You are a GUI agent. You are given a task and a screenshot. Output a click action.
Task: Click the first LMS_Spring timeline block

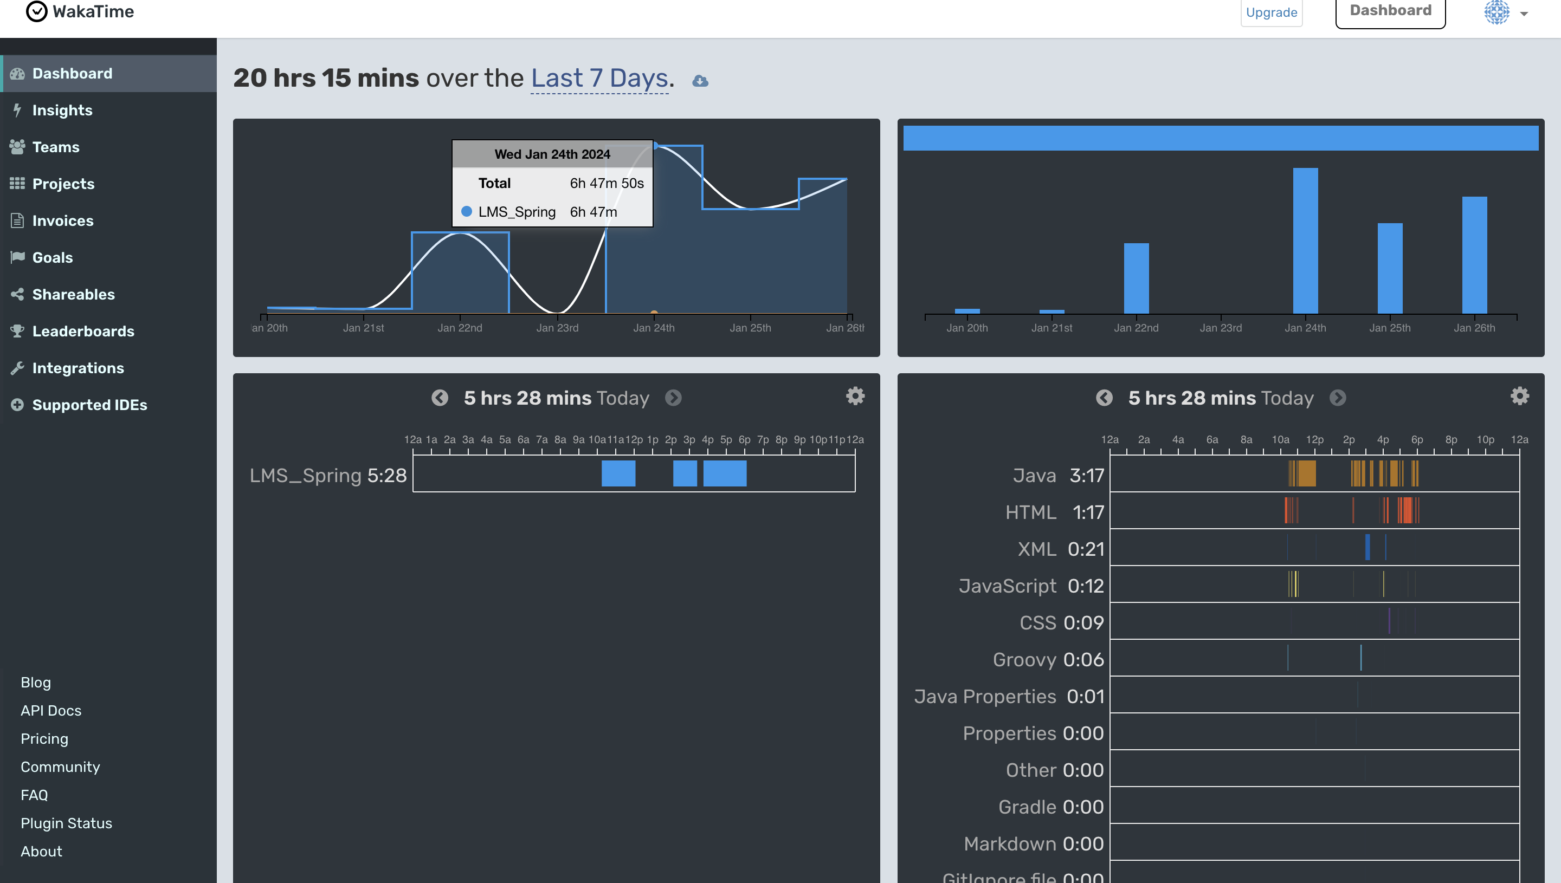pyautogui.click(x=618, y=473)
